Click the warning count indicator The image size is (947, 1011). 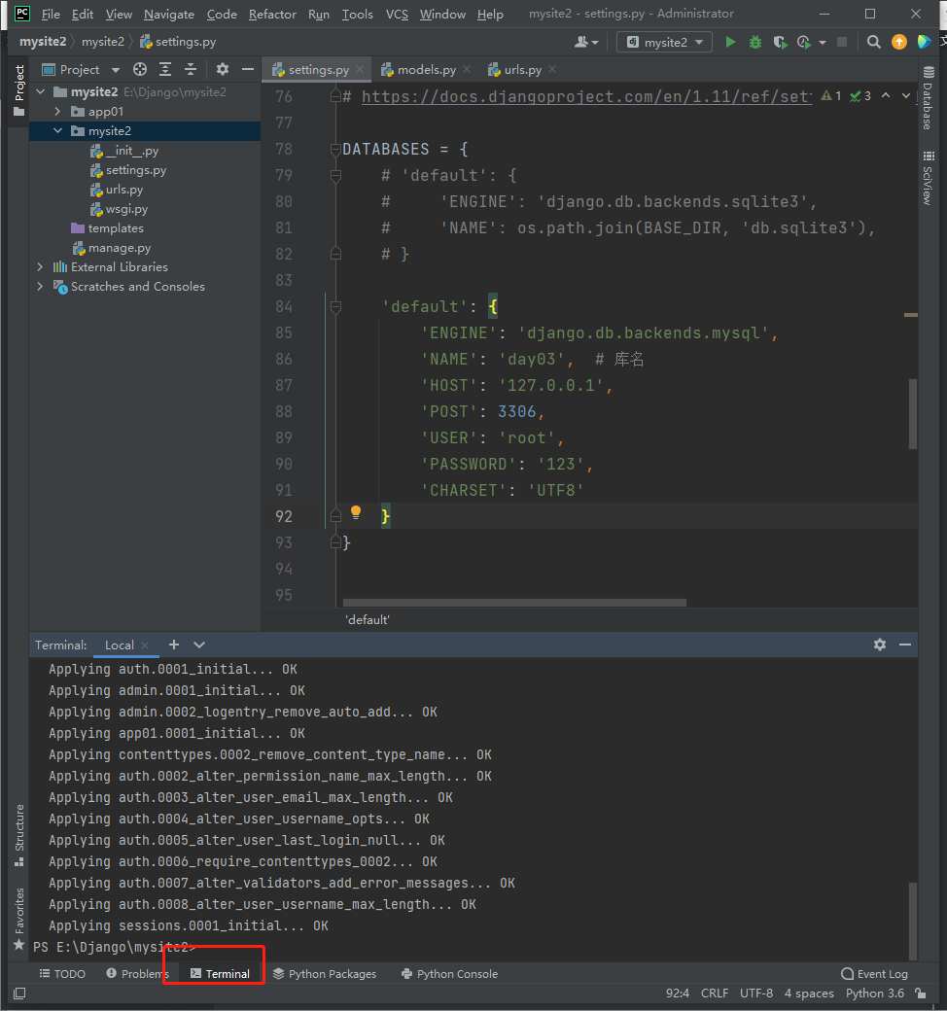831,95
